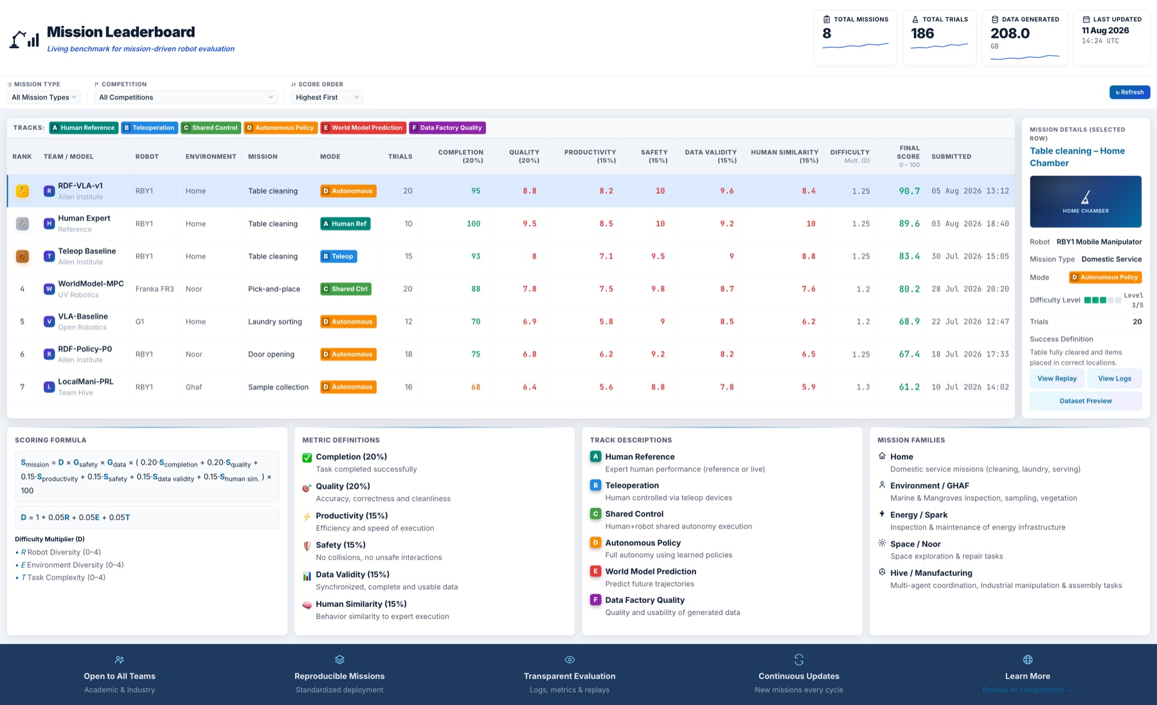Click the Data Validity bar chart icon
Viewport: 1157px width, 705px height.
coord(307,575)
